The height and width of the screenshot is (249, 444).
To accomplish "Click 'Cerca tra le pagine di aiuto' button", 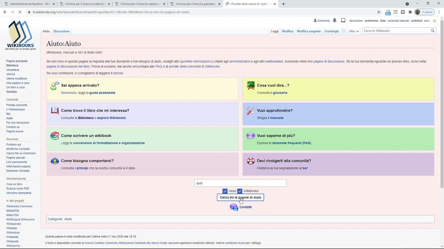I will point(240,197).
